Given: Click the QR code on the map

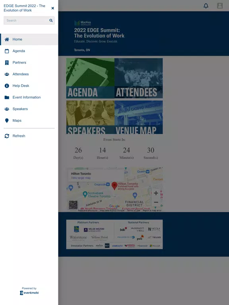Looking at the screenshot, I should [x=73, y=205].
